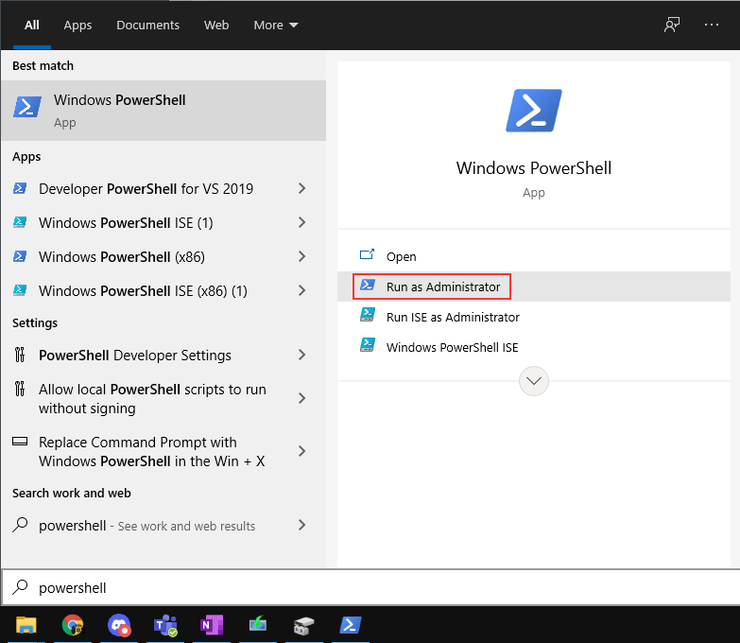Open the feedback icon in top bar
This screenshot has height=643, width=740.
click(x=672, y=25)
